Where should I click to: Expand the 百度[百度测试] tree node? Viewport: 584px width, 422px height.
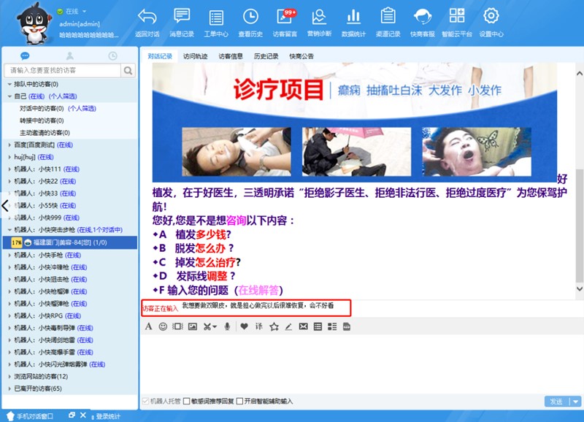pos(9,145)
